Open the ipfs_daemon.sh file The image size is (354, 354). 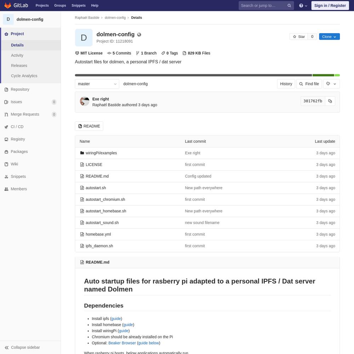point(99,246)
